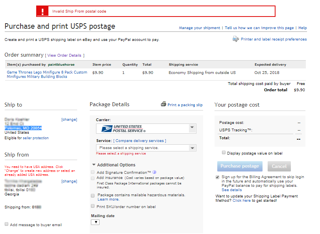Click View Order Details link
This screenshot has width=320, height=234.
(64, 55)
